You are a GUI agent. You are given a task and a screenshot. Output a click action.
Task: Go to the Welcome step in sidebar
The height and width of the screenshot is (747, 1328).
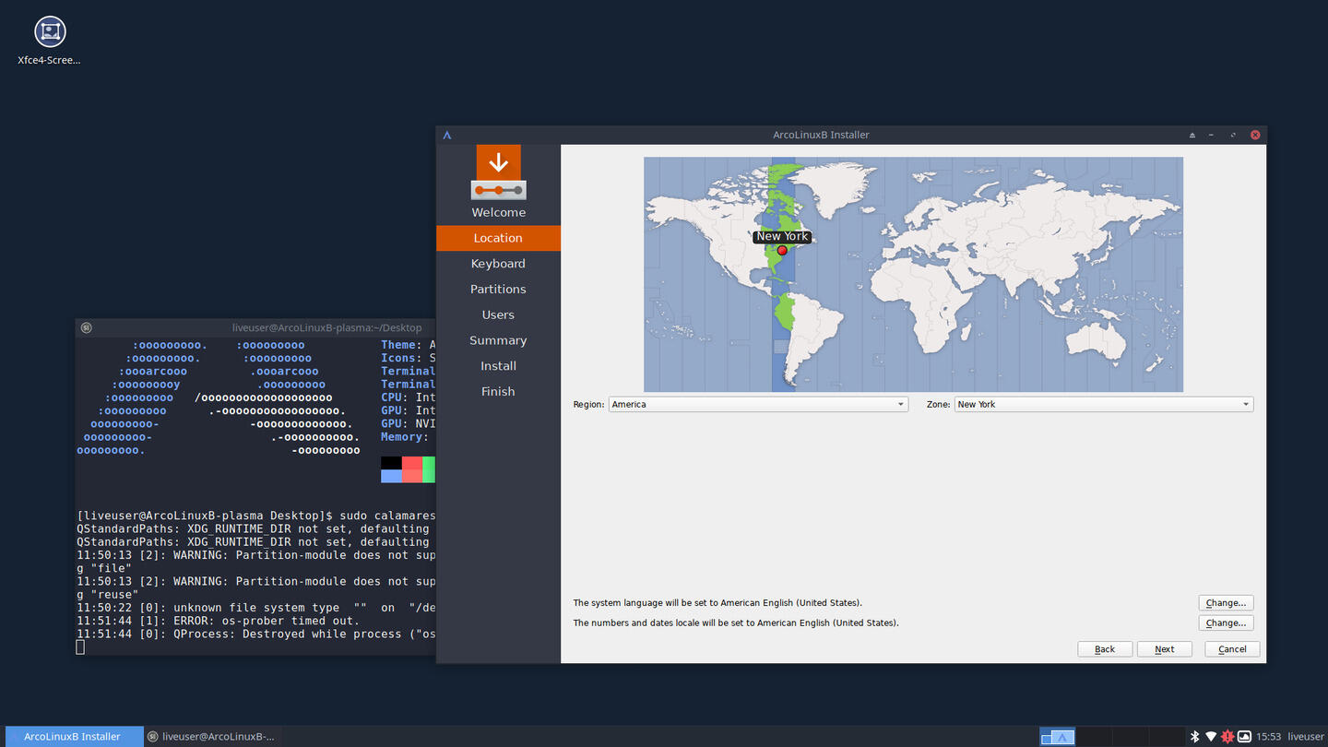click(498, 212)
